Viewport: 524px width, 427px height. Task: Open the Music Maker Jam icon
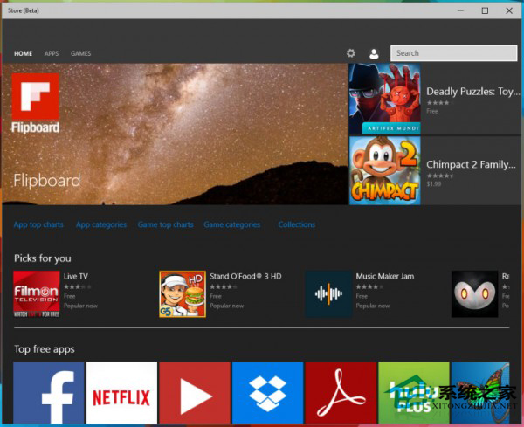click(x=328, y=293)
